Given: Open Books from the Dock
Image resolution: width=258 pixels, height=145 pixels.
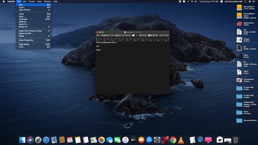Looking at the screenshot, I should click(x=141, y=140).
